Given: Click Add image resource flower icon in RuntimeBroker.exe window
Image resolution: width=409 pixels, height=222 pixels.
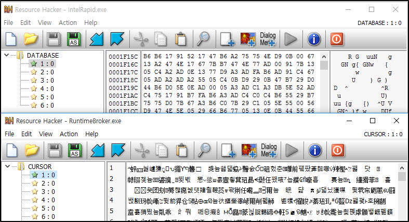Looking at the screenshot, I should coord(248,151).
